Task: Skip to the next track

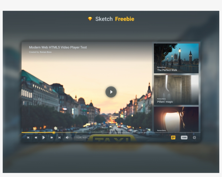Action: coord(60,138)
